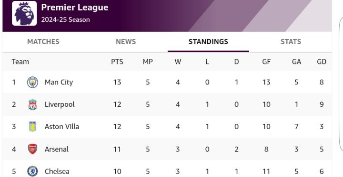Open the Chelsea team name link
343x177 pixels.
[57, 172]
